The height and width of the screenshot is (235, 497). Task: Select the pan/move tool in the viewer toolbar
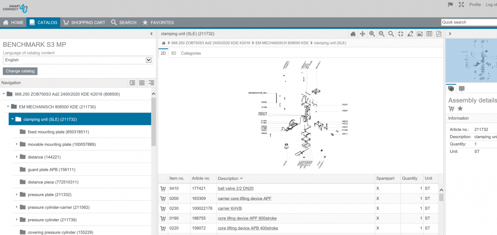click(362, 34)
